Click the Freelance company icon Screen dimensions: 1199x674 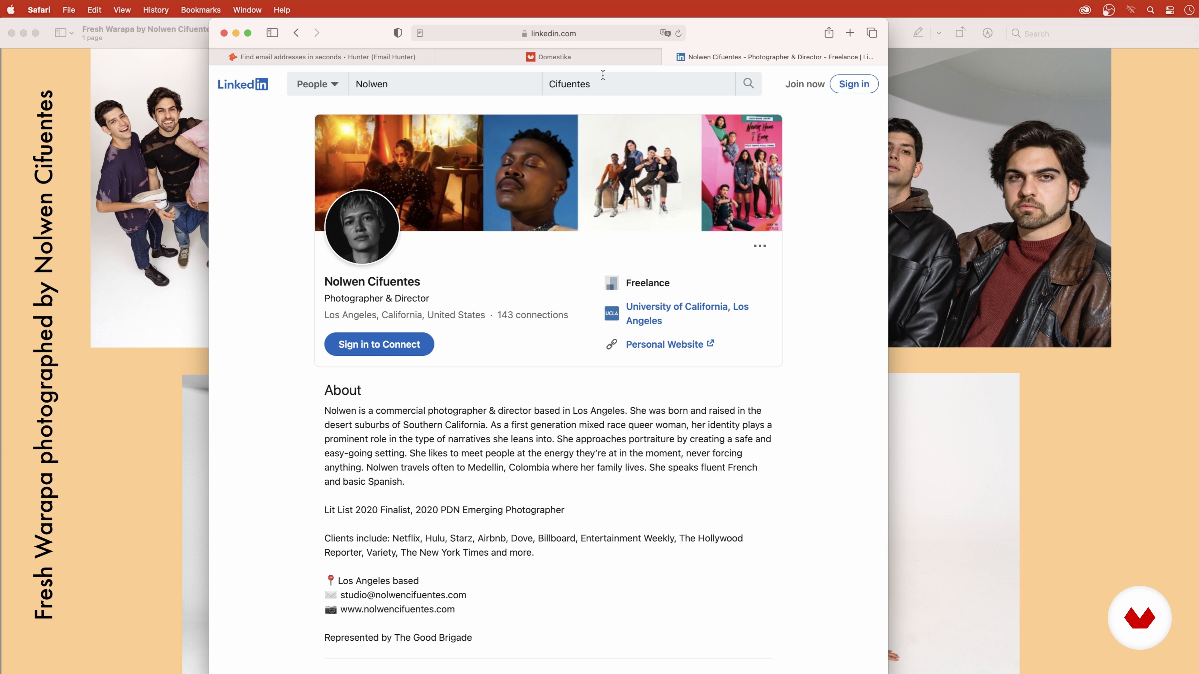pyautogui.click(x=612, y=283)
